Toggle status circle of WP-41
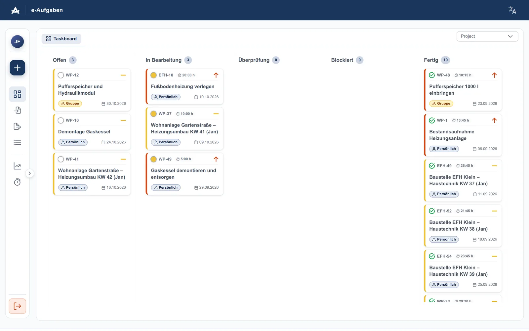 click(x=61, y=159)
